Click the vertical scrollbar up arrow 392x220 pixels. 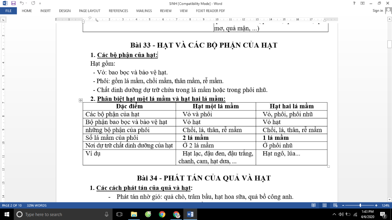389,19
